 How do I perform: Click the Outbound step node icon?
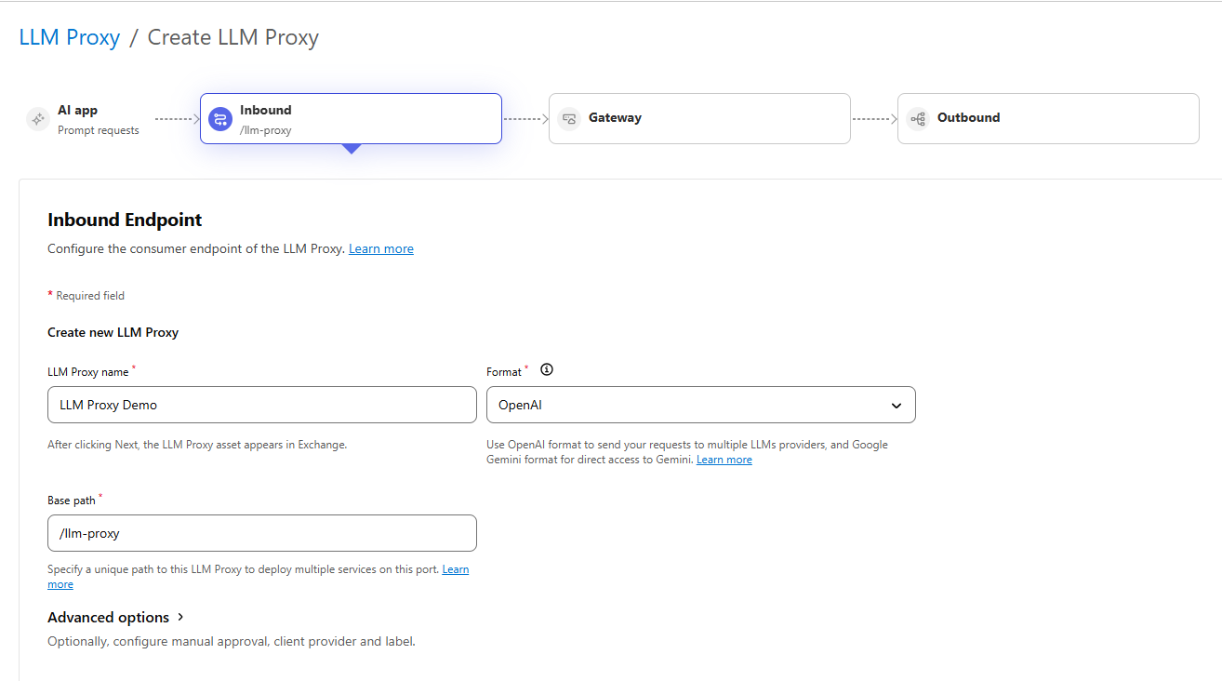[918, 119]
